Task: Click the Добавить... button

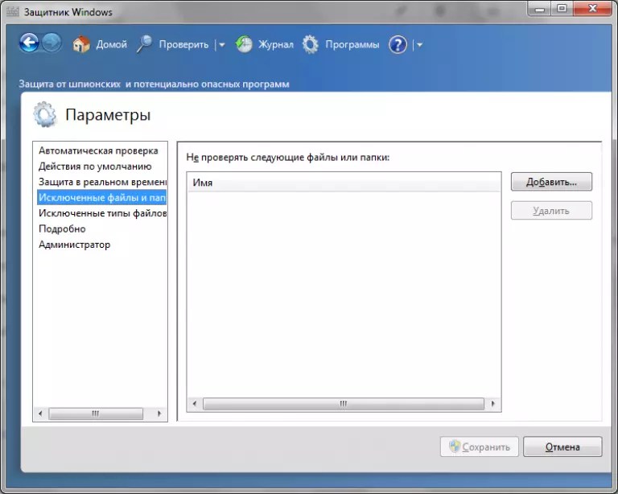Action: 551,182
